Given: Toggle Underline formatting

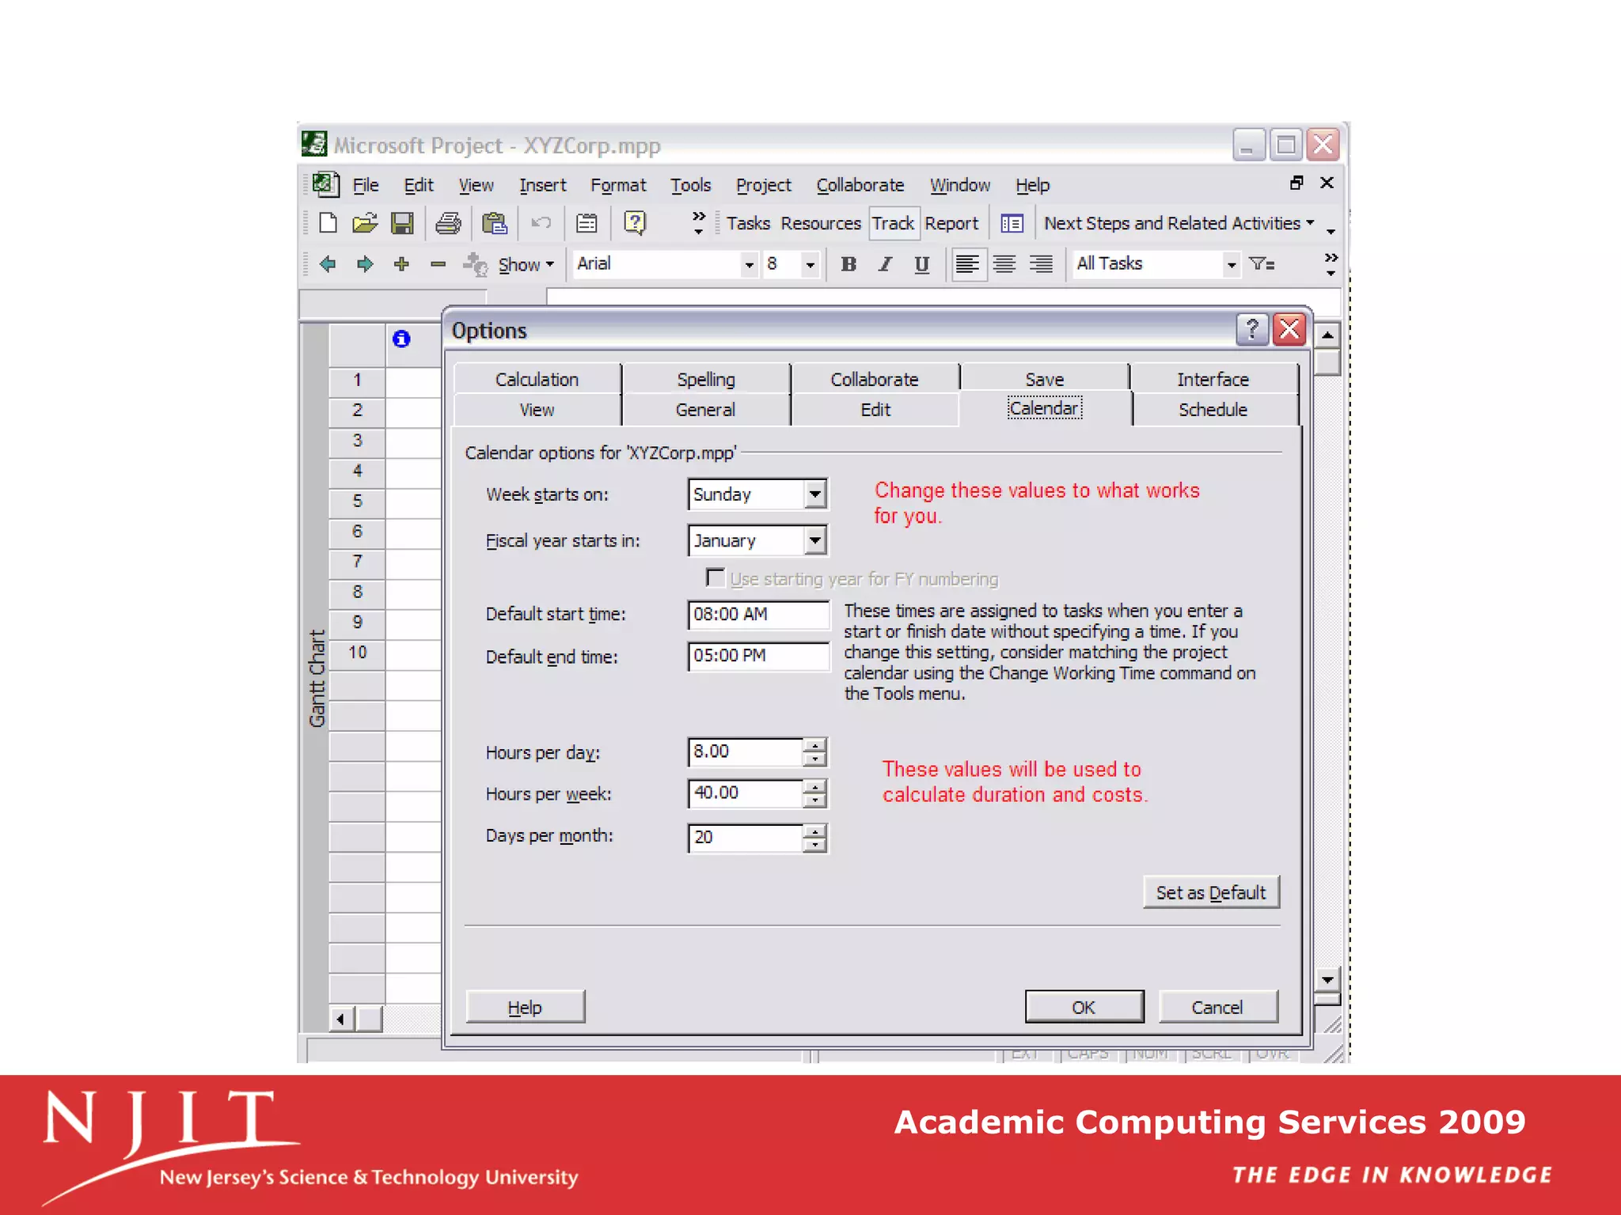Looking at the screenshot, I should coord(921,264).
